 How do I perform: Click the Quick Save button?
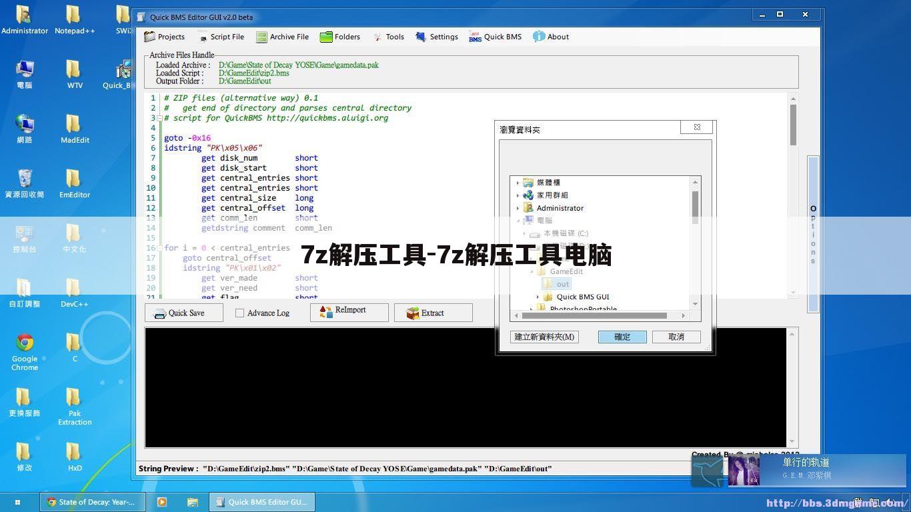(x=184, y=313)
